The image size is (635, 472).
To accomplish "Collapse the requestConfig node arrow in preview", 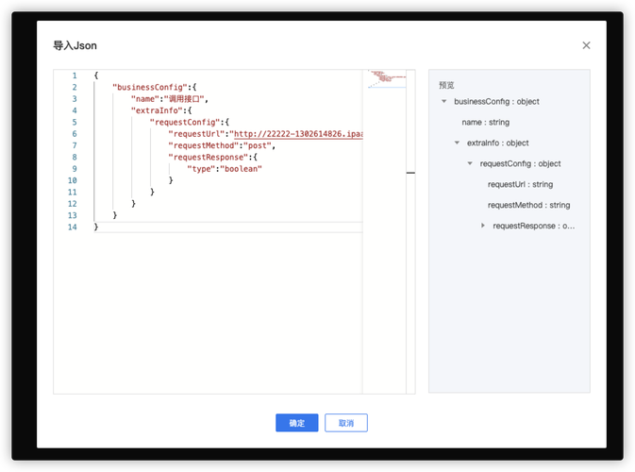I will [471, 164].
